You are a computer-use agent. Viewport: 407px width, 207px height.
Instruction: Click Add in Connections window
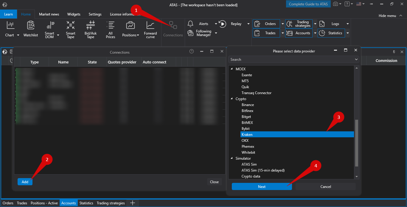[25, 182]
